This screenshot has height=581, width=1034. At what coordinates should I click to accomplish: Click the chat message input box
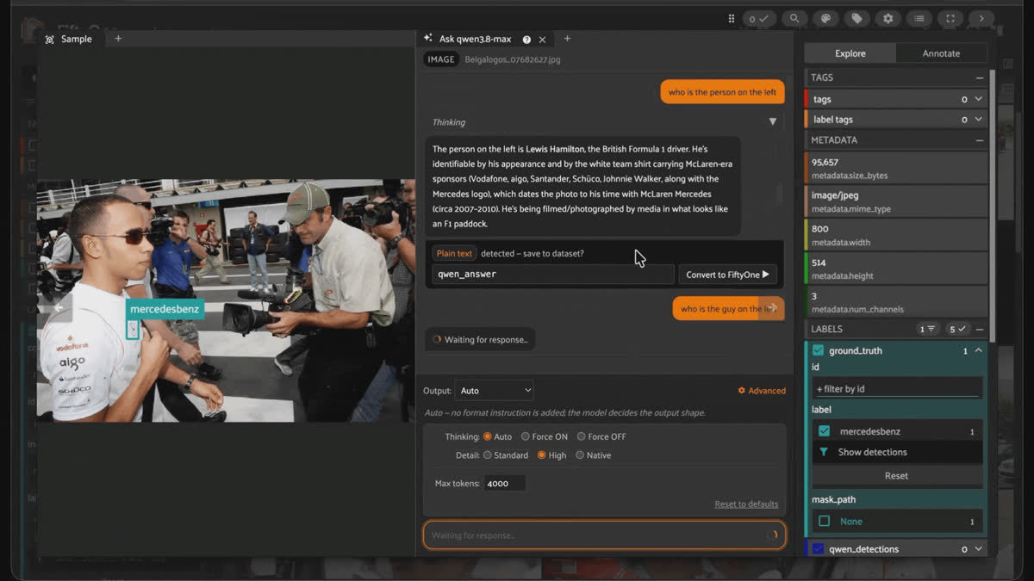pos(604,535)
